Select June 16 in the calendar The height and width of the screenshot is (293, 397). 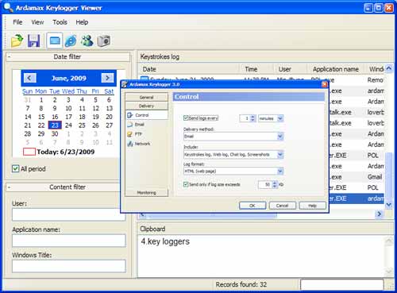[55, 117]
